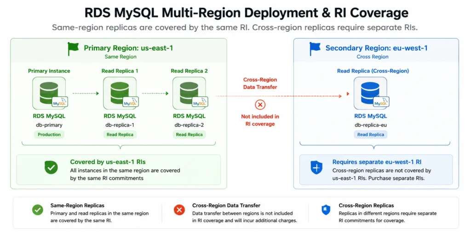Click the MySQL badge on db-primary
Image resolution: width=471 pixels, height=235 pixels.
pyautogui.click(x=60, y=102)
